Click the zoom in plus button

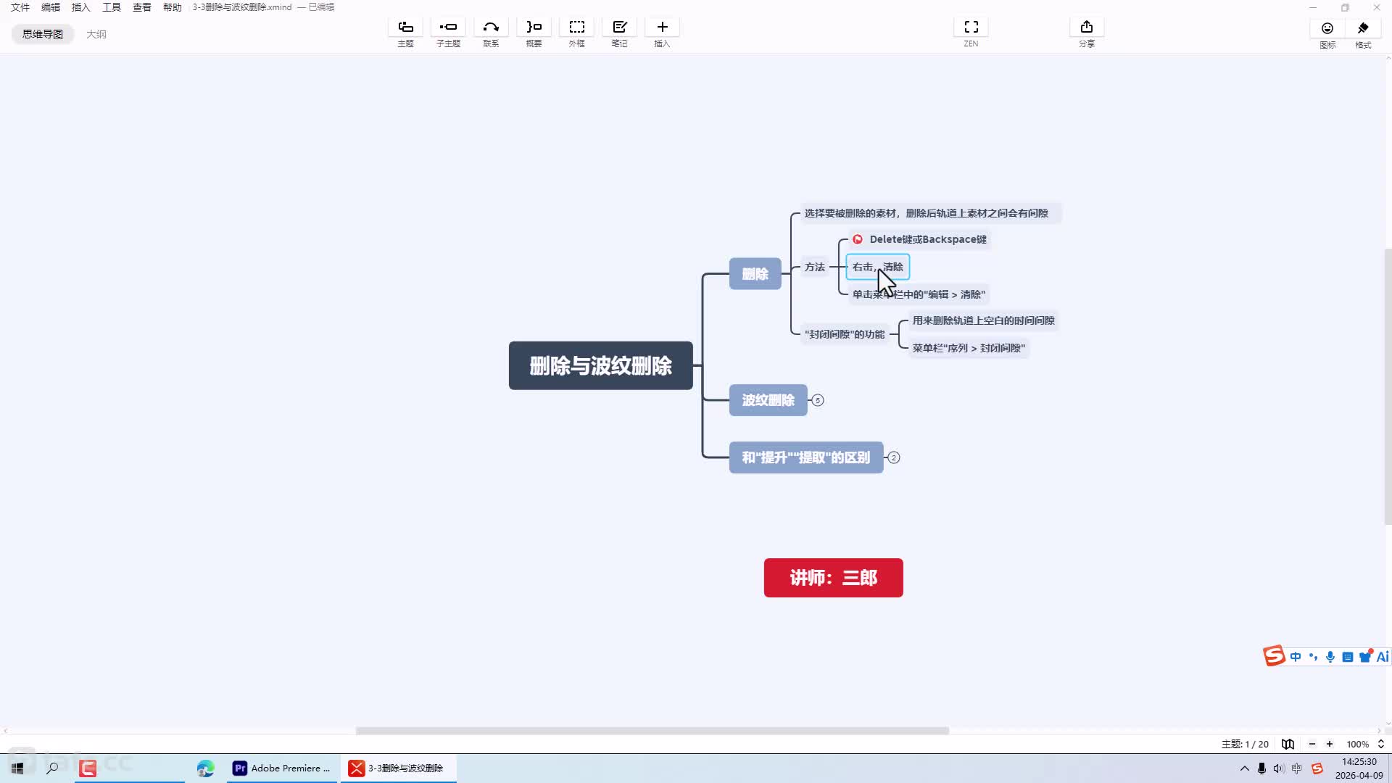1330,744
